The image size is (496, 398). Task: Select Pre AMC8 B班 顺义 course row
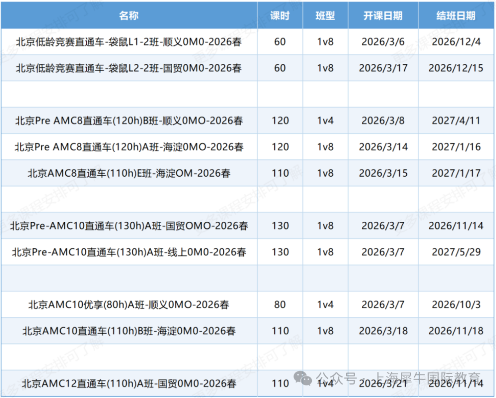[129, 121]
